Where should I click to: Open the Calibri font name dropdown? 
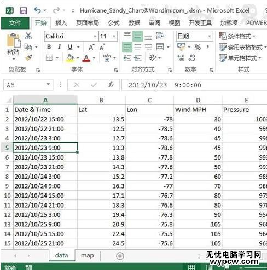(x=95, y=36)
